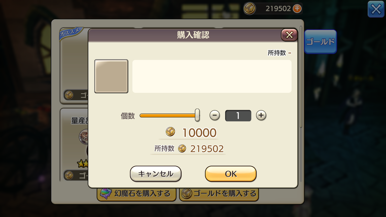The height and width of the screenshot is (217, 386).
Task: Confirm purchase with OK button
Action: (231, 174)
